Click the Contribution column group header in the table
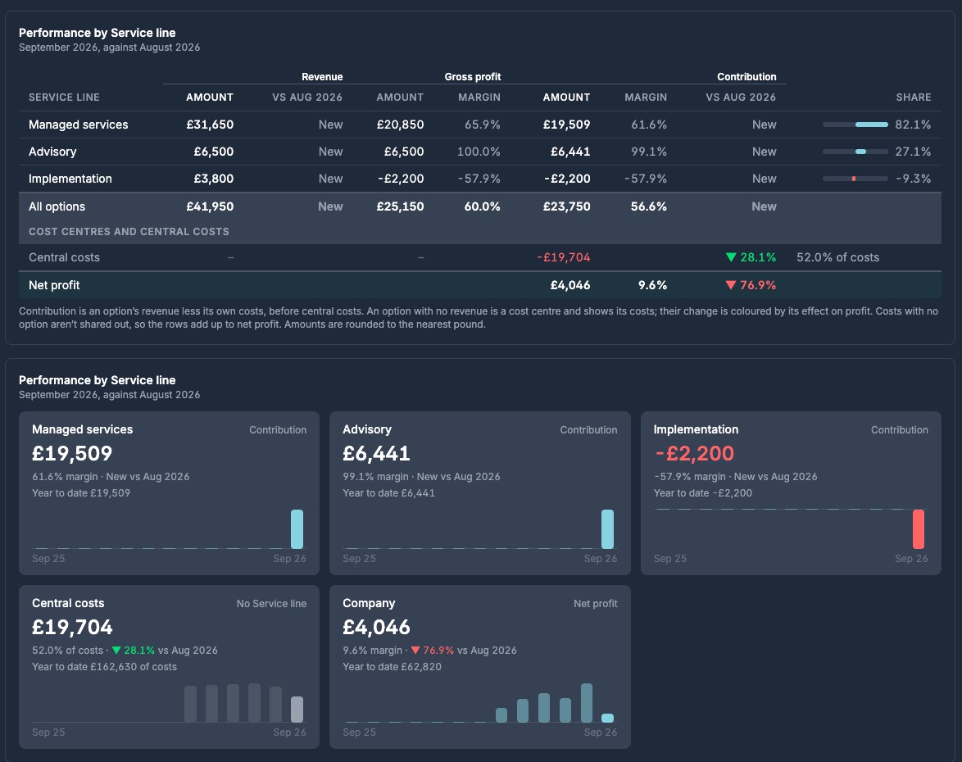The height and width of the screenshot is (762, 962). pyautogui.click(x=746, y=77)
